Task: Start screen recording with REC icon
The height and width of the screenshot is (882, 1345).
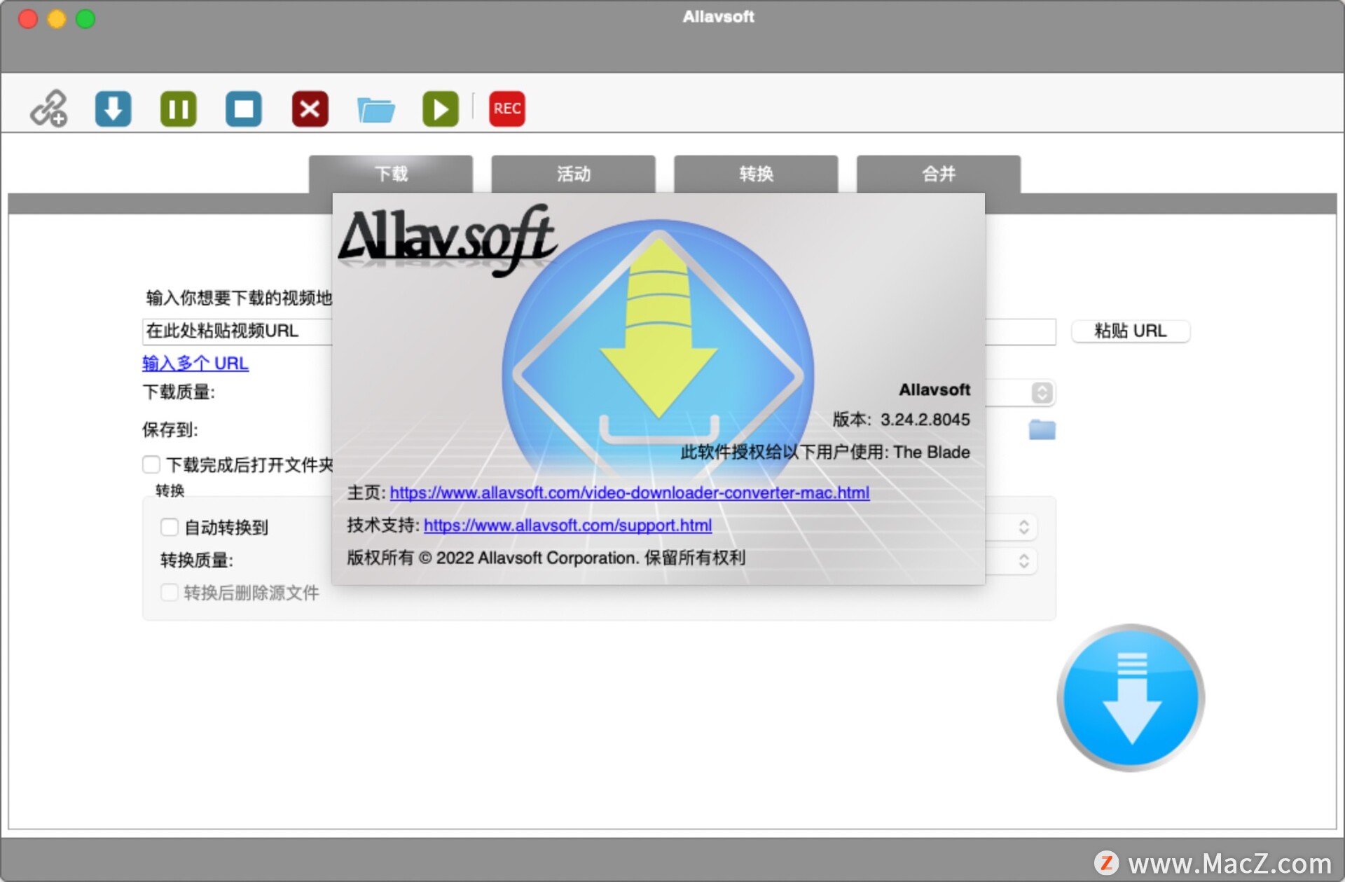Action: (x=507, y=109)
